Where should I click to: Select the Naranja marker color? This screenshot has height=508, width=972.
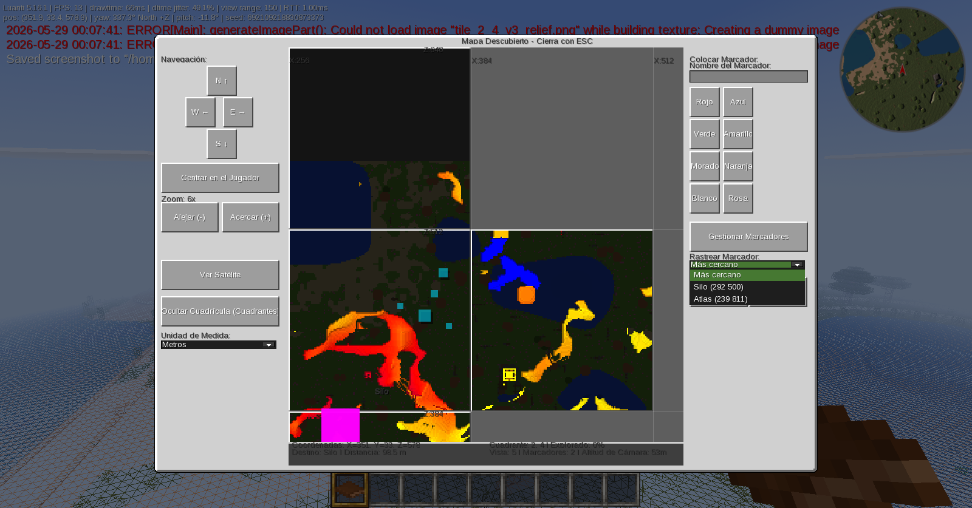[738, 166]
